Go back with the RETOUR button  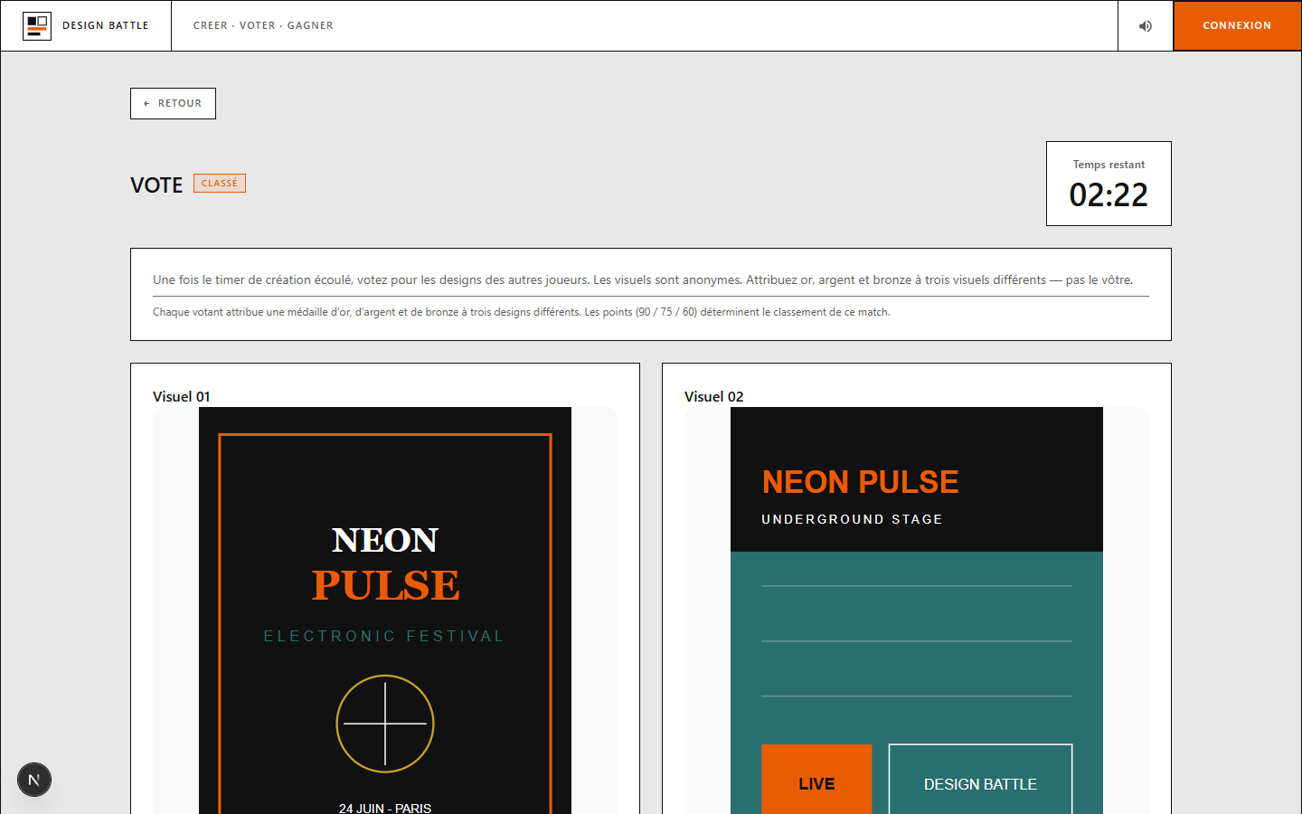pos(173,103)
